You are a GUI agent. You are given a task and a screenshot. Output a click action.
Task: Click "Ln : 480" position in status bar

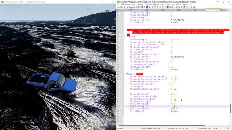[171, 129]
